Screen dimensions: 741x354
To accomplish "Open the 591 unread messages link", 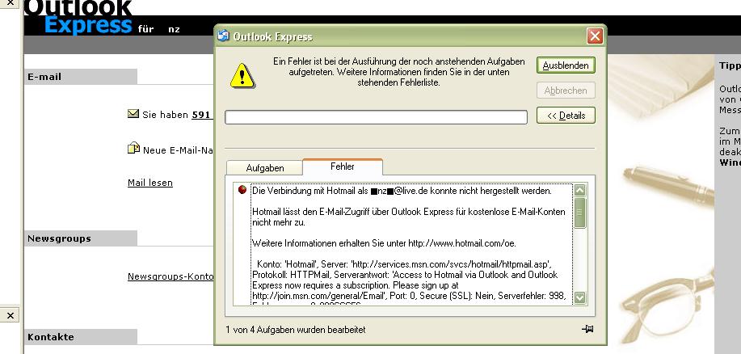I will click(x=201, y=115).
